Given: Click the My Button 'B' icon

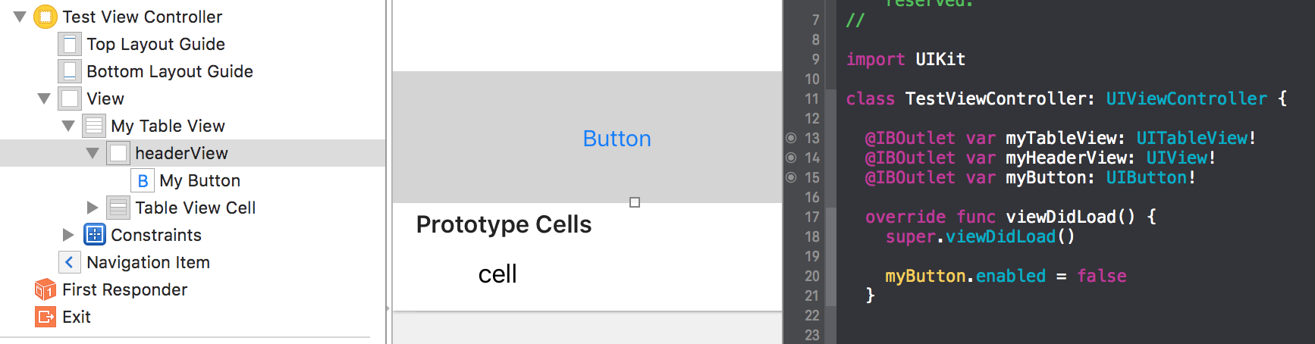Looking at the screenshot, I should [x=143, y=180].
